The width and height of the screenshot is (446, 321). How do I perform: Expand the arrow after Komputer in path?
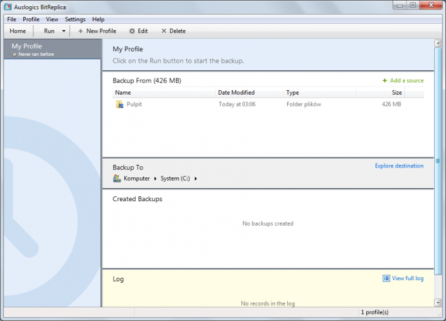tap(155, 179)
